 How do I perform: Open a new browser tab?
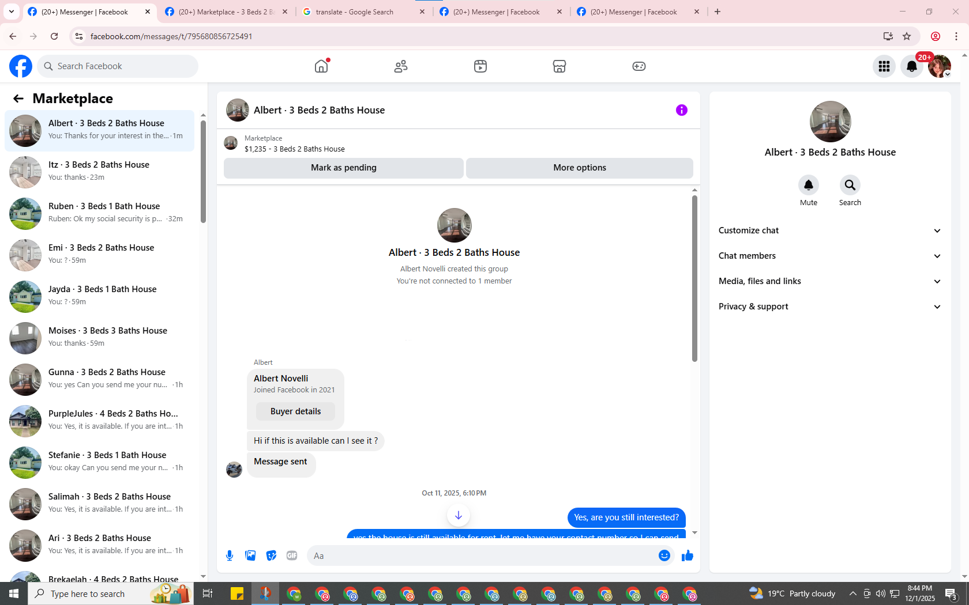718,12
